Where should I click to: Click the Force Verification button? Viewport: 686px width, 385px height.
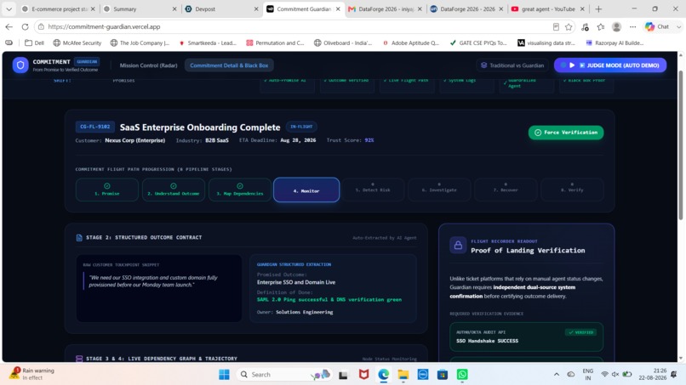(x=566, y=133)
